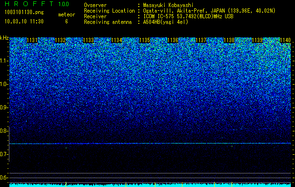Select the A504HB(yagi 4el) antenna text
295x187 pixels.
[166, 22]
